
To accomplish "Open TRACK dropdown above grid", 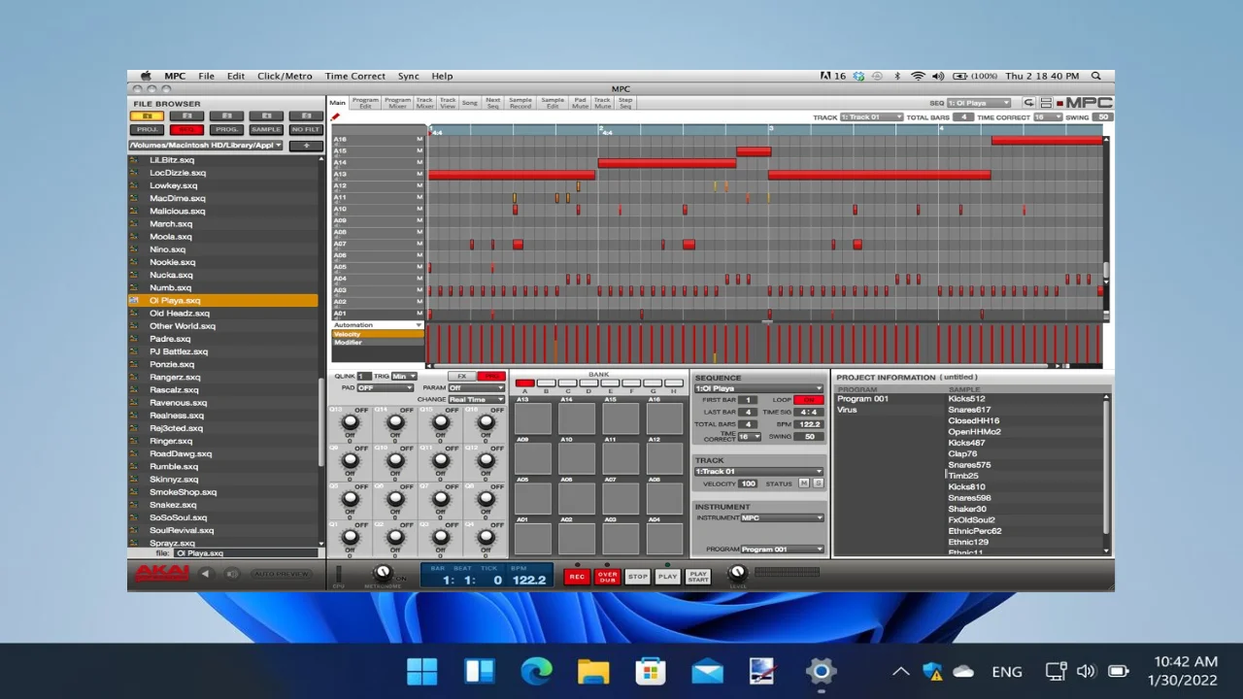I will pyautogui.click(x=871, y=117).
